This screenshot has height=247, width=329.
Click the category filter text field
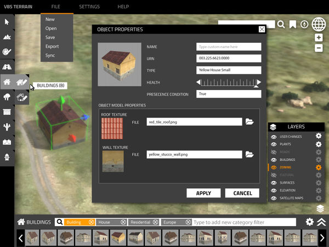coord(244,222)
